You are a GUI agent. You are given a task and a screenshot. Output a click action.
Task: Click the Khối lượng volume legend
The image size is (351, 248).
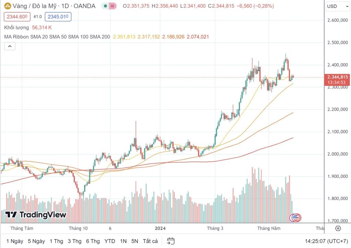point(16,27)
